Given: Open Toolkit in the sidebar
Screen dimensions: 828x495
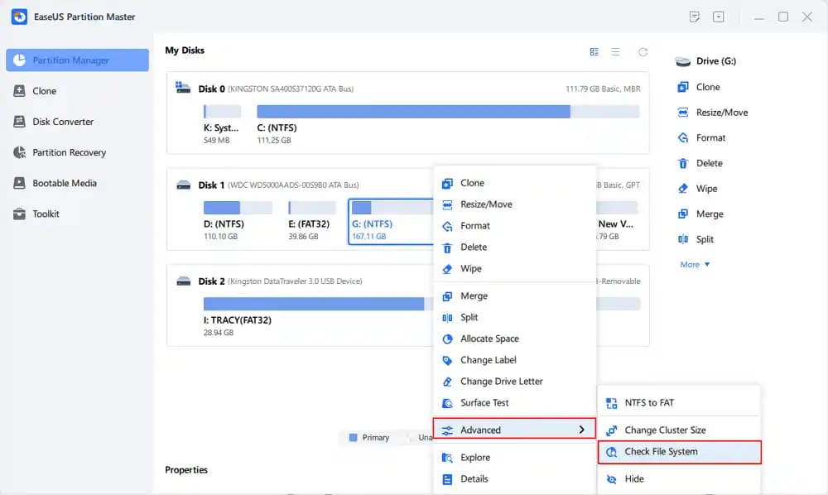Looking at the screenshot, I should click(46, 214).
